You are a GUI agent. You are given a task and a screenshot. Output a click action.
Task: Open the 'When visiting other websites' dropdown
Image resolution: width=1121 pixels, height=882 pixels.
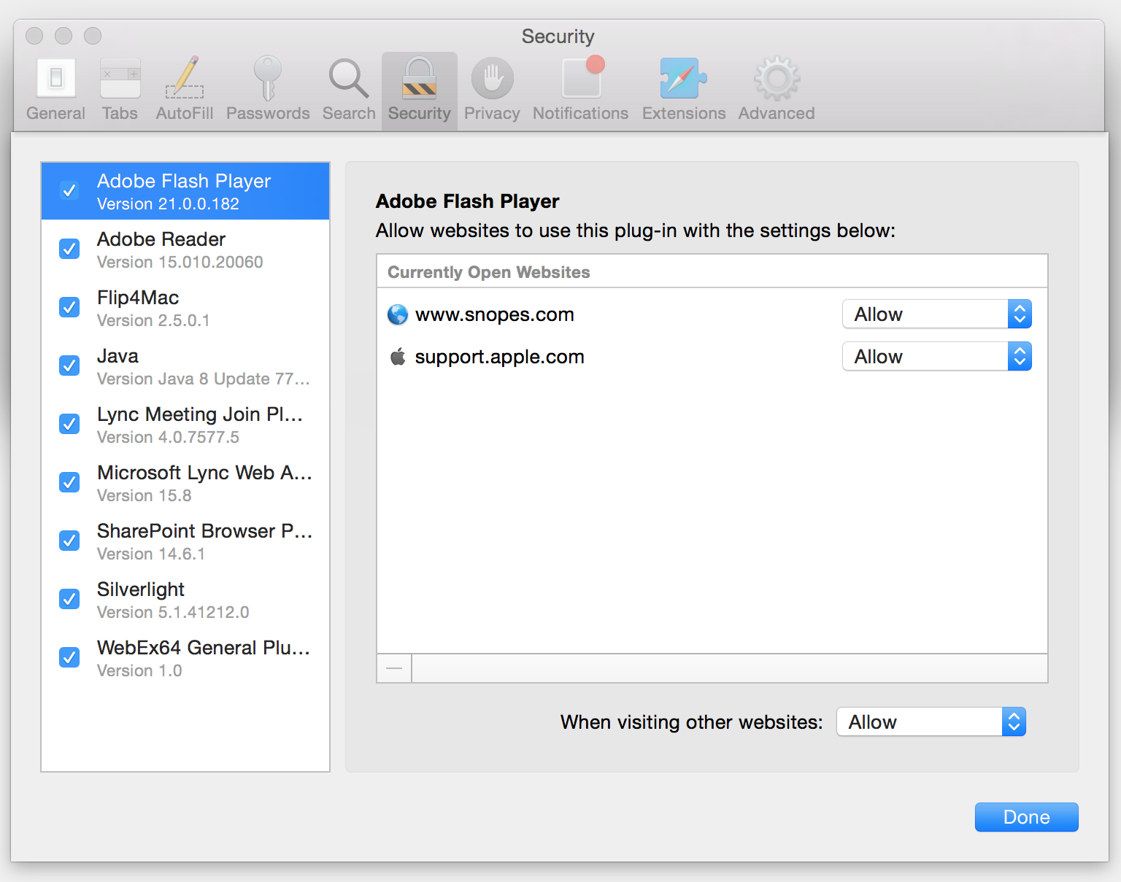tap(931, 722)
